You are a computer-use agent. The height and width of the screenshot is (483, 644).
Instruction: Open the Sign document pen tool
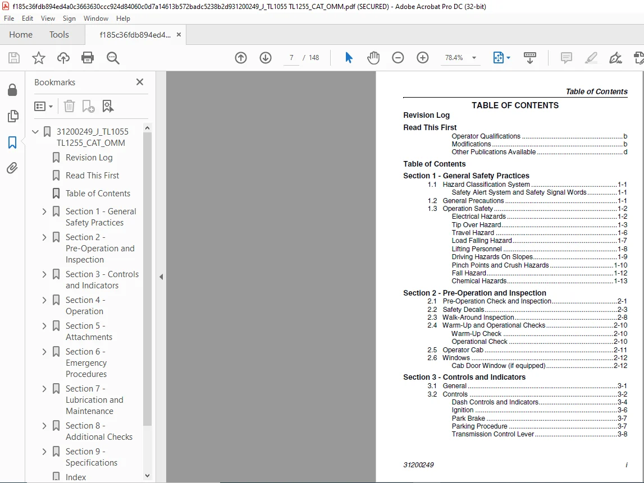[x=615, y=58]
